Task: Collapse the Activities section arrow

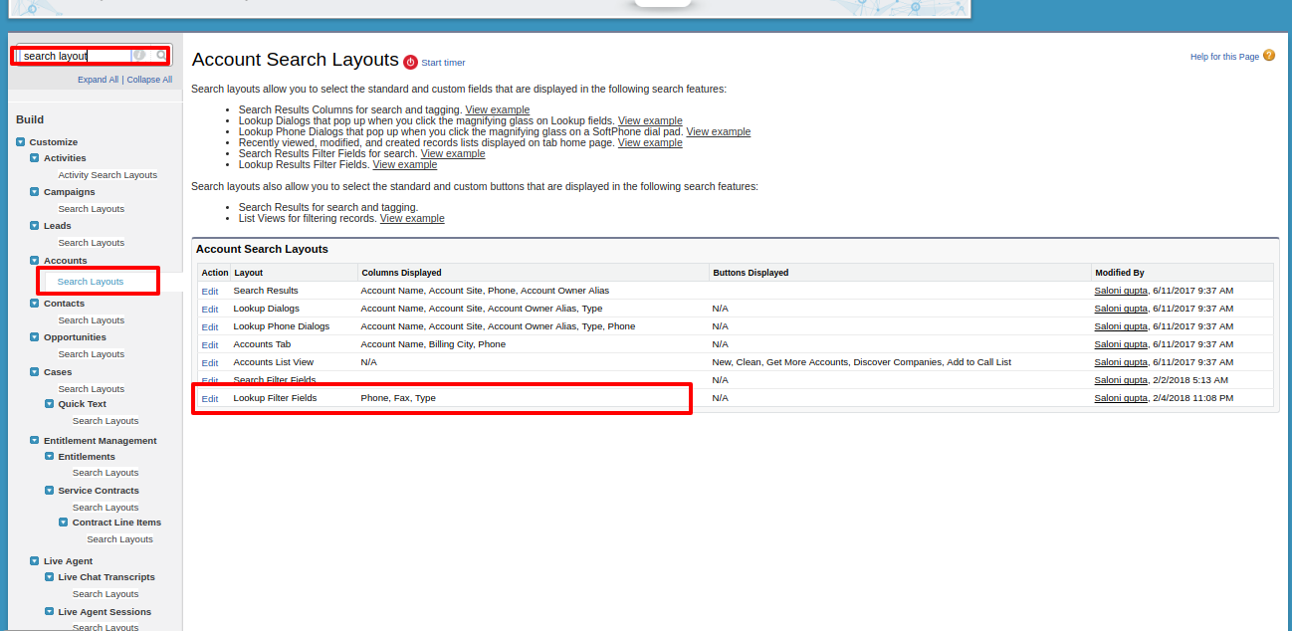Action: pos(35,158)
